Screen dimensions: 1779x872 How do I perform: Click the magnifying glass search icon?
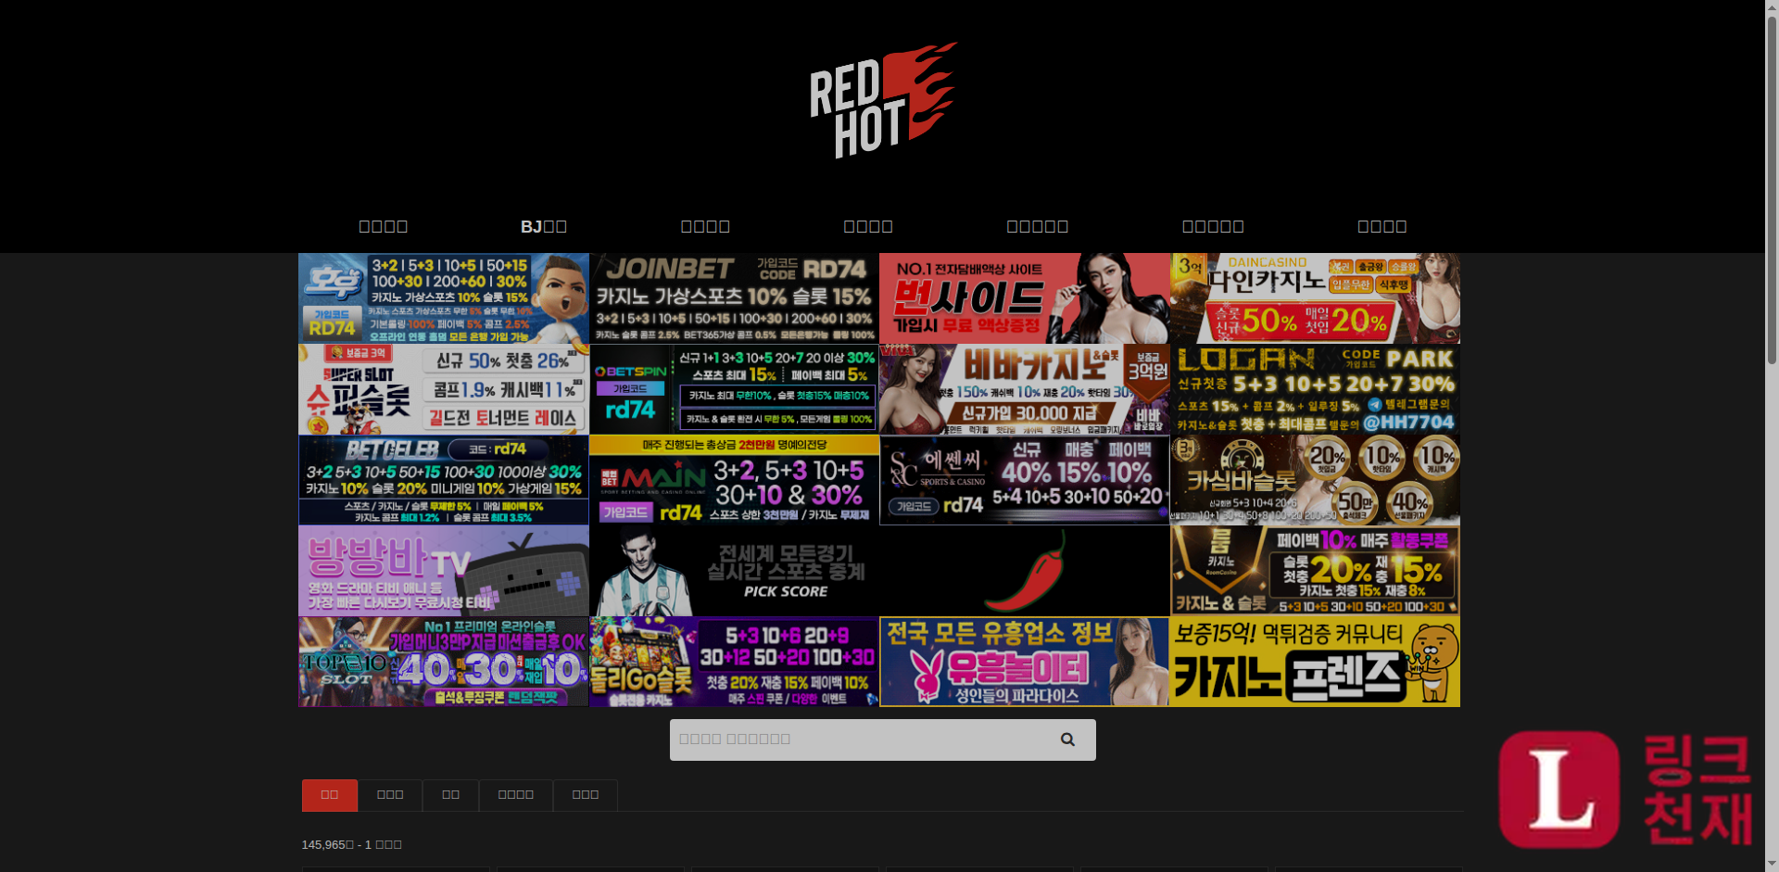[1067, 739]
